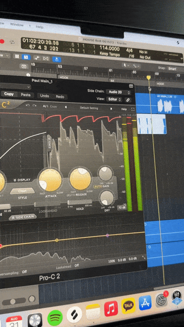Click the right blue EQ node on curve

(108, 235)
